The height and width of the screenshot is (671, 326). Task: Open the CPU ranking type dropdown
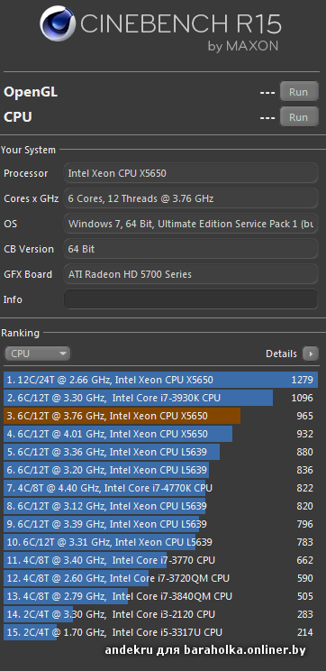pyautogui.click(x=38, y=354)
